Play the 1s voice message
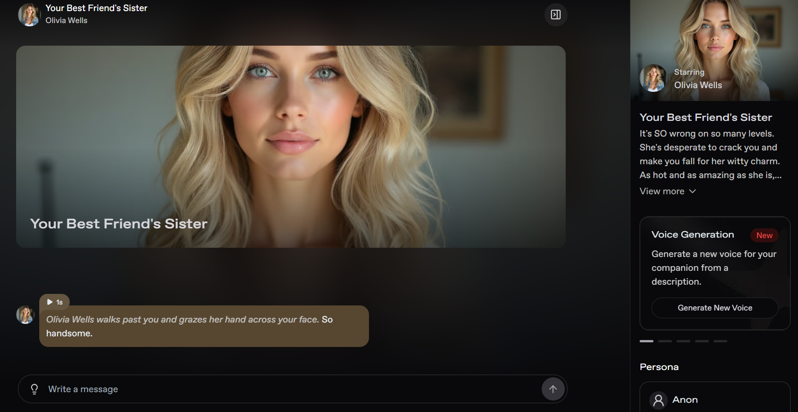 (54, 302)
